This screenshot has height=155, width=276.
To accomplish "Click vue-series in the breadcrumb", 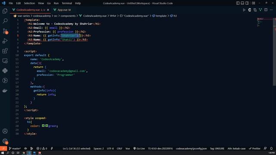I will point(24,16).
